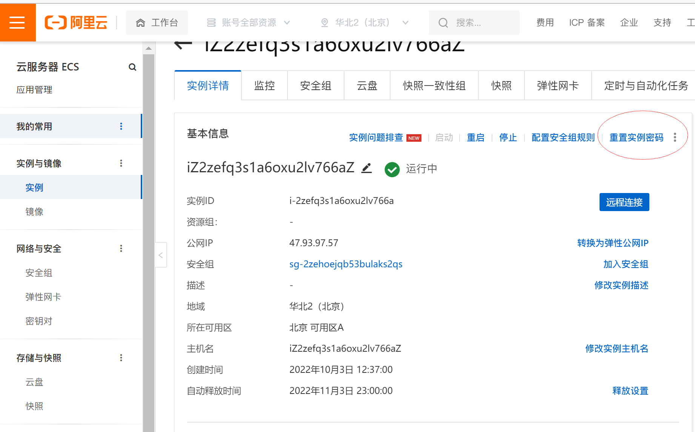
Task: Select 云盘 in the sidebar
Action: pyautogui.click(x=34, y=382)
